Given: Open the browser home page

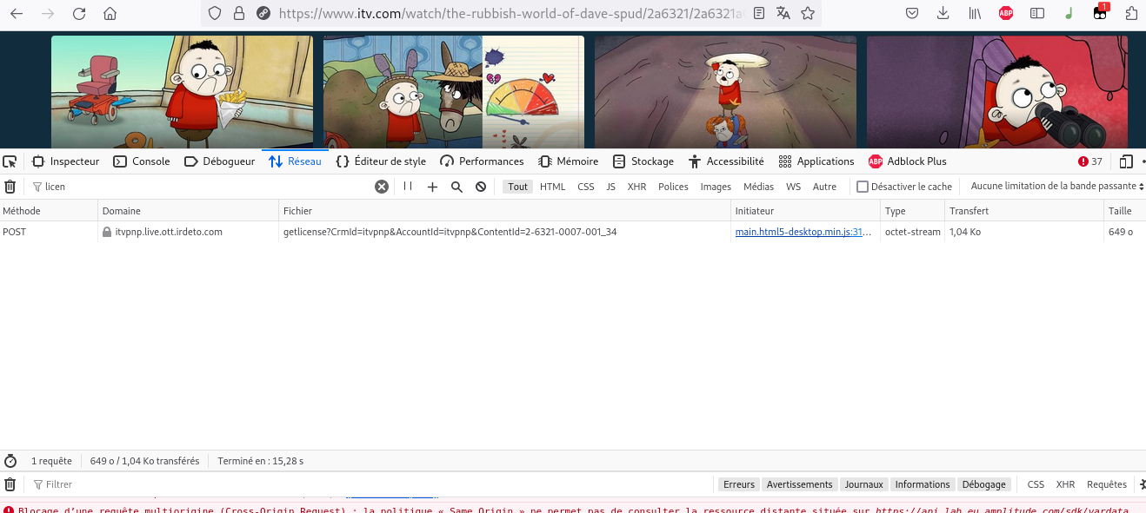Looking at the screenshot, I should pyautogui.click(x=110, y=14).
